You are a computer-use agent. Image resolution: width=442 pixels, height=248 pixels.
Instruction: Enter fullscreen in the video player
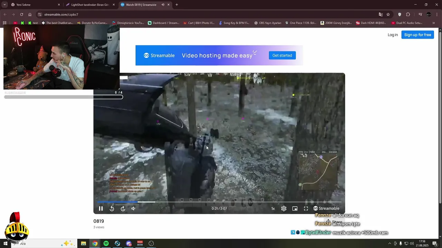point(306,208)
